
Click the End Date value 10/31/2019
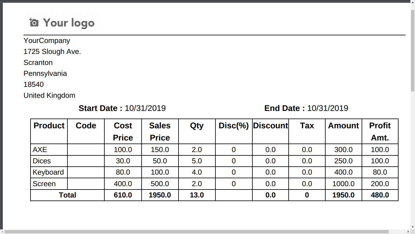(328, 108)
